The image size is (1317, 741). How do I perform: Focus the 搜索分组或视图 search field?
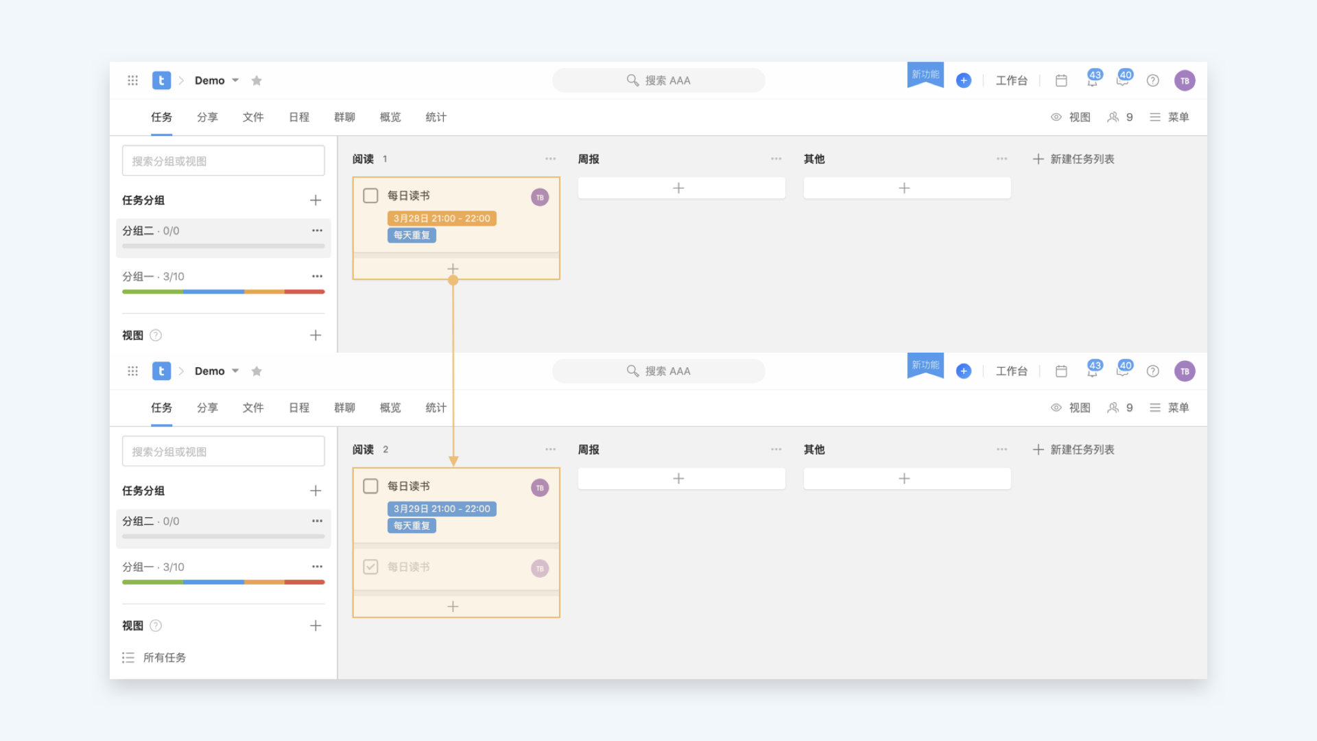coord(223,161)
